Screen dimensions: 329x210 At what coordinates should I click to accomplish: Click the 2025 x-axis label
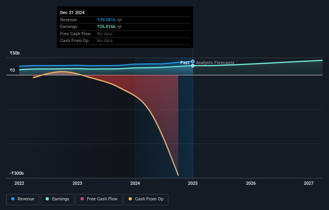193,183
